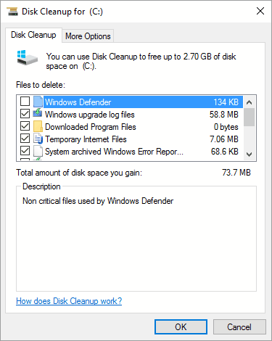The width and height of the screenshot is (272, 341).
Task: Click the Disk Cleanup title bar icon
Action: pos(12,12)
